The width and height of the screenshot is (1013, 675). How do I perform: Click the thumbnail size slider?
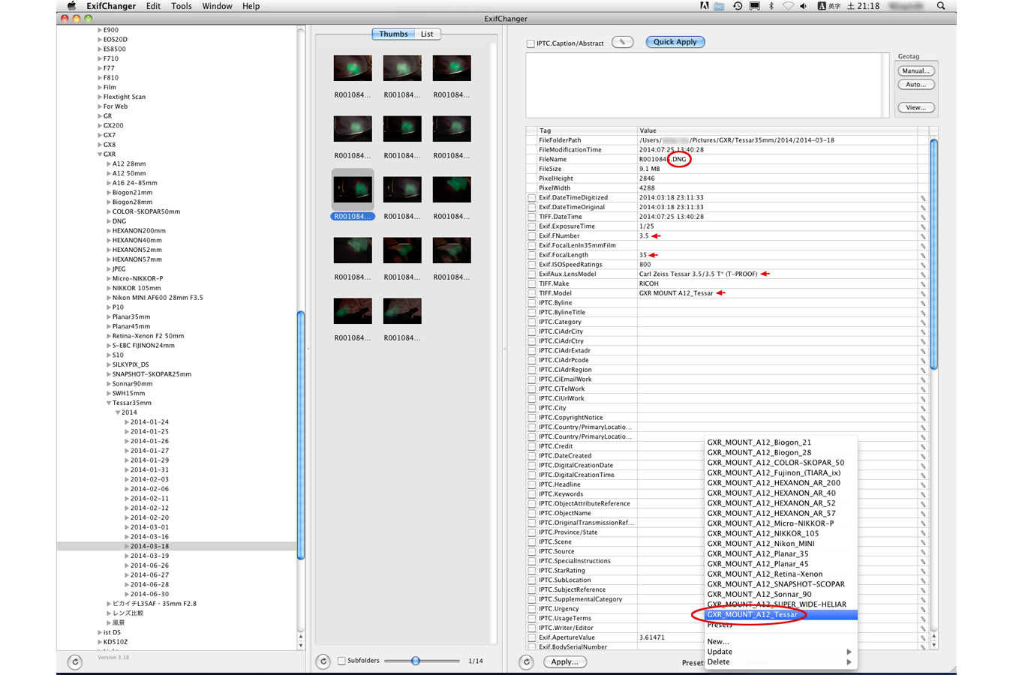point(422,661)
